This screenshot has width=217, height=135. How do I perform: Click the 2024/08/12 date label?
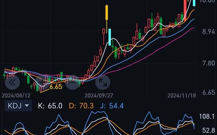[x=16, y=96]
